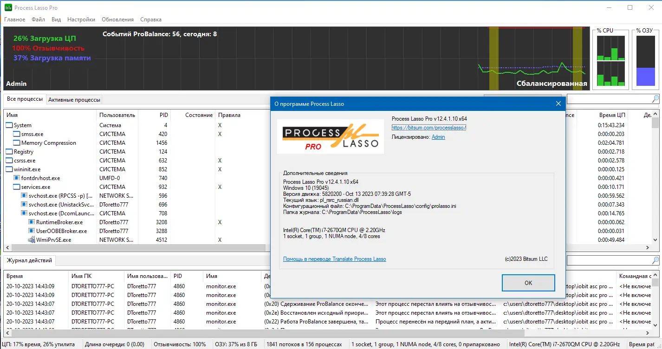Sort the log by the Время column
This screenshot has height=349, width=662.
click(36, 276)
